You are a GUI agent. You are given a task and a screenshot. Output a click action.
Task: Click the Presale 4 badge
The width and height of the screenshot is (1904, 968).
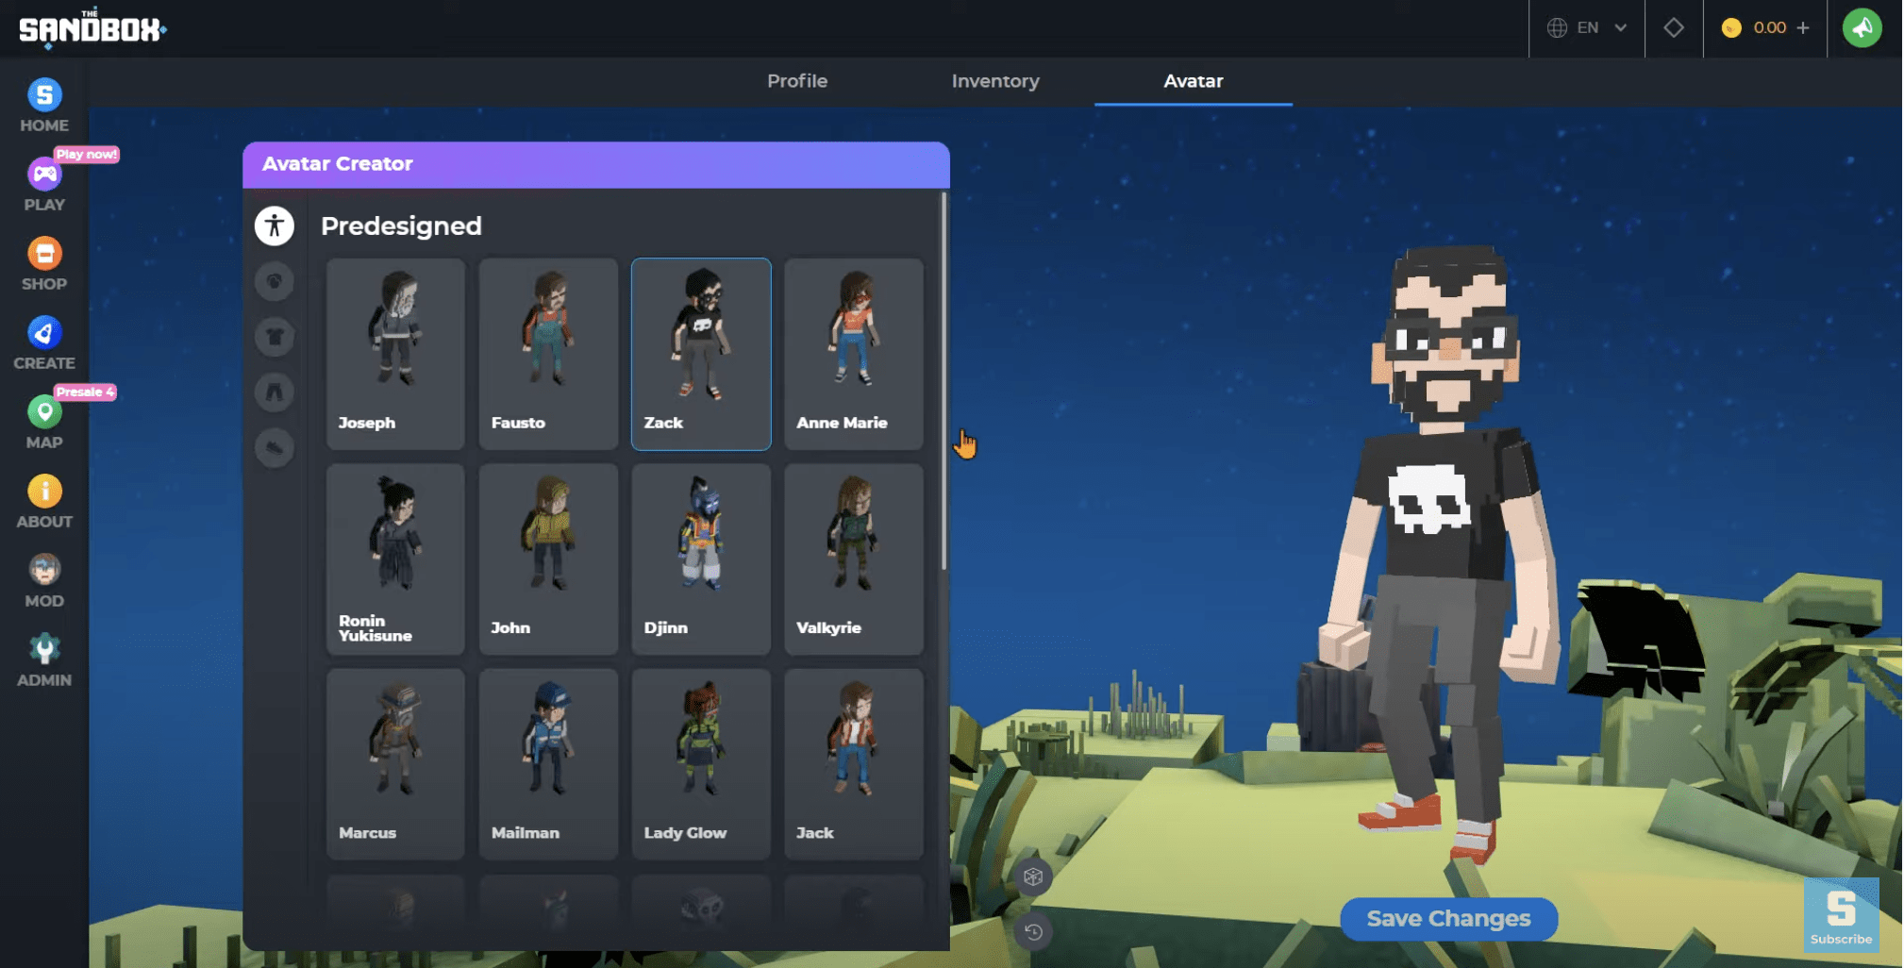[x=85, y=392]
